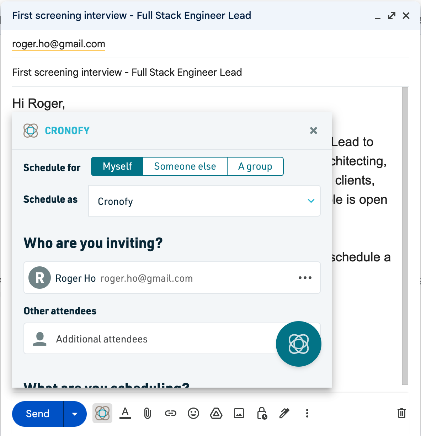Send the email

point(38,414)
